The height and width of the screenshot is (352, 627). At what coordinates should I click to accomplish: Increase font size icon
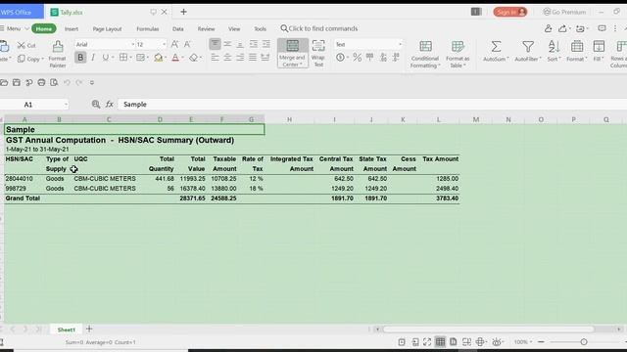(x=174, y=44)
